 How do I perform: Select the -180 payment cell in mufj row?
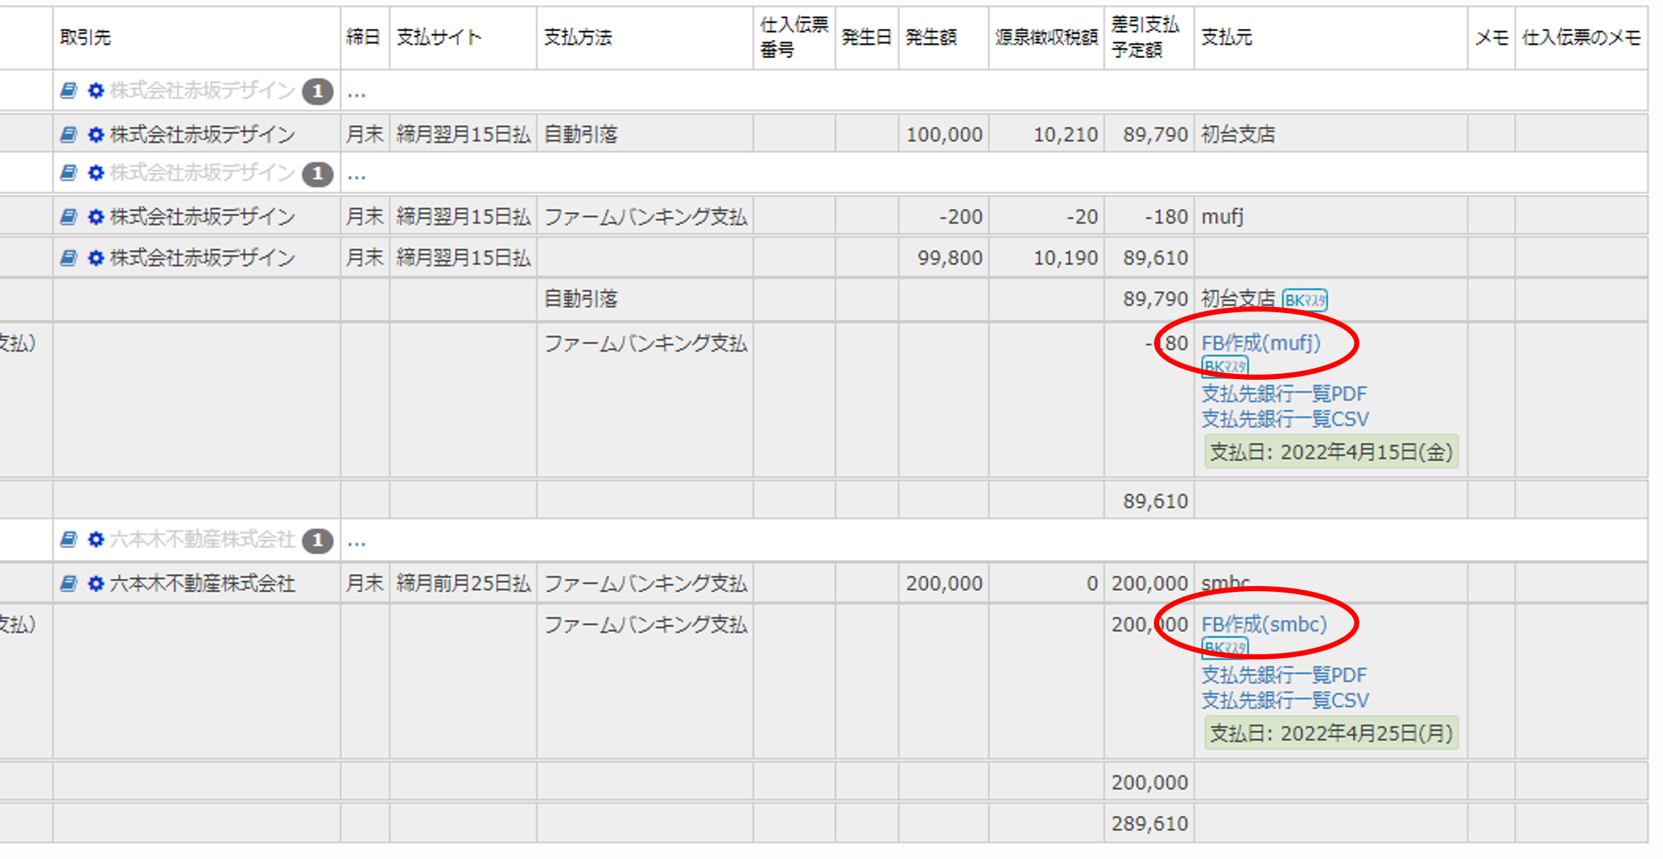point(1149,217)
